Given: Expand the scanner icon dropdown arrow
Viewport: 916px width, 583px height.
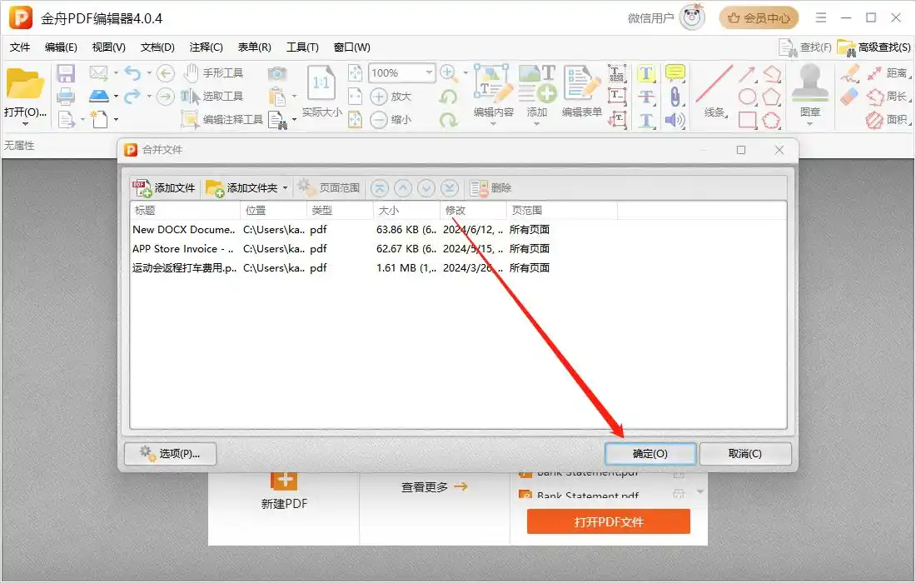Looking at the screenshot, I should (116, 97).
